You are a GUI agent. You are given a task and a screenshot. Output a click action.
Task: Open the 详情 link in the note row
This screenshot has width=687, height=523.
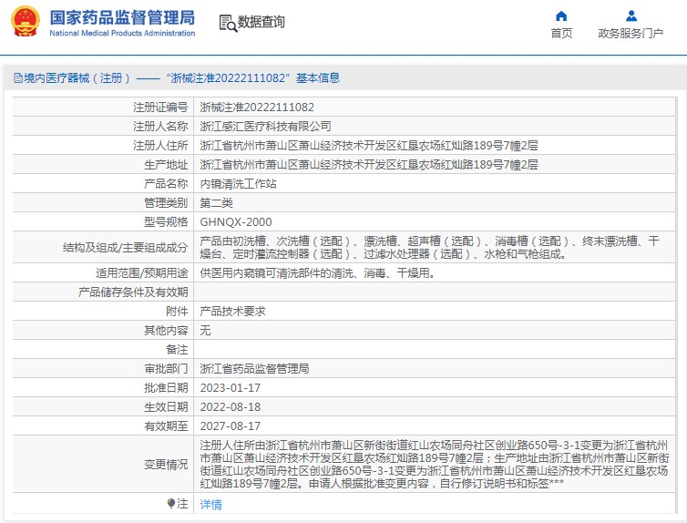click(x=210, y=504)
